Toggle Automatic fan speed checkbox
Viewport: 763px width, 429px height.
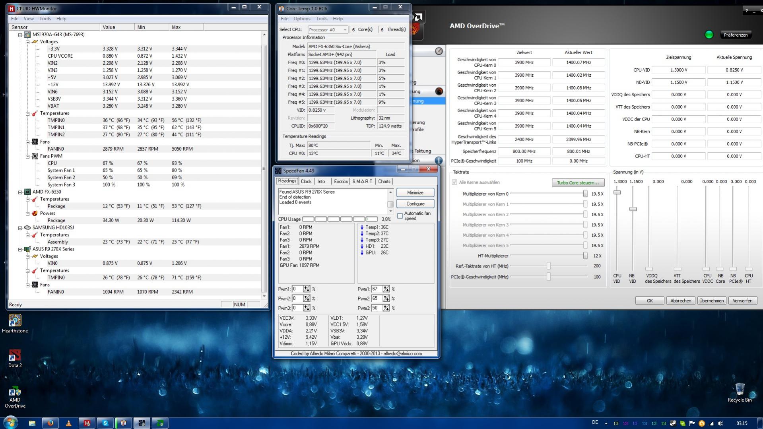(x=400, y=216)
